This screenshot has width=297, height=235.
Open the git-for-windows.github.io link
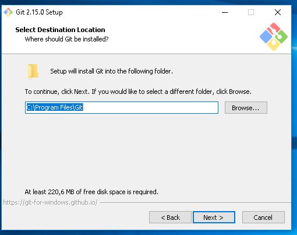pos(50,202)
